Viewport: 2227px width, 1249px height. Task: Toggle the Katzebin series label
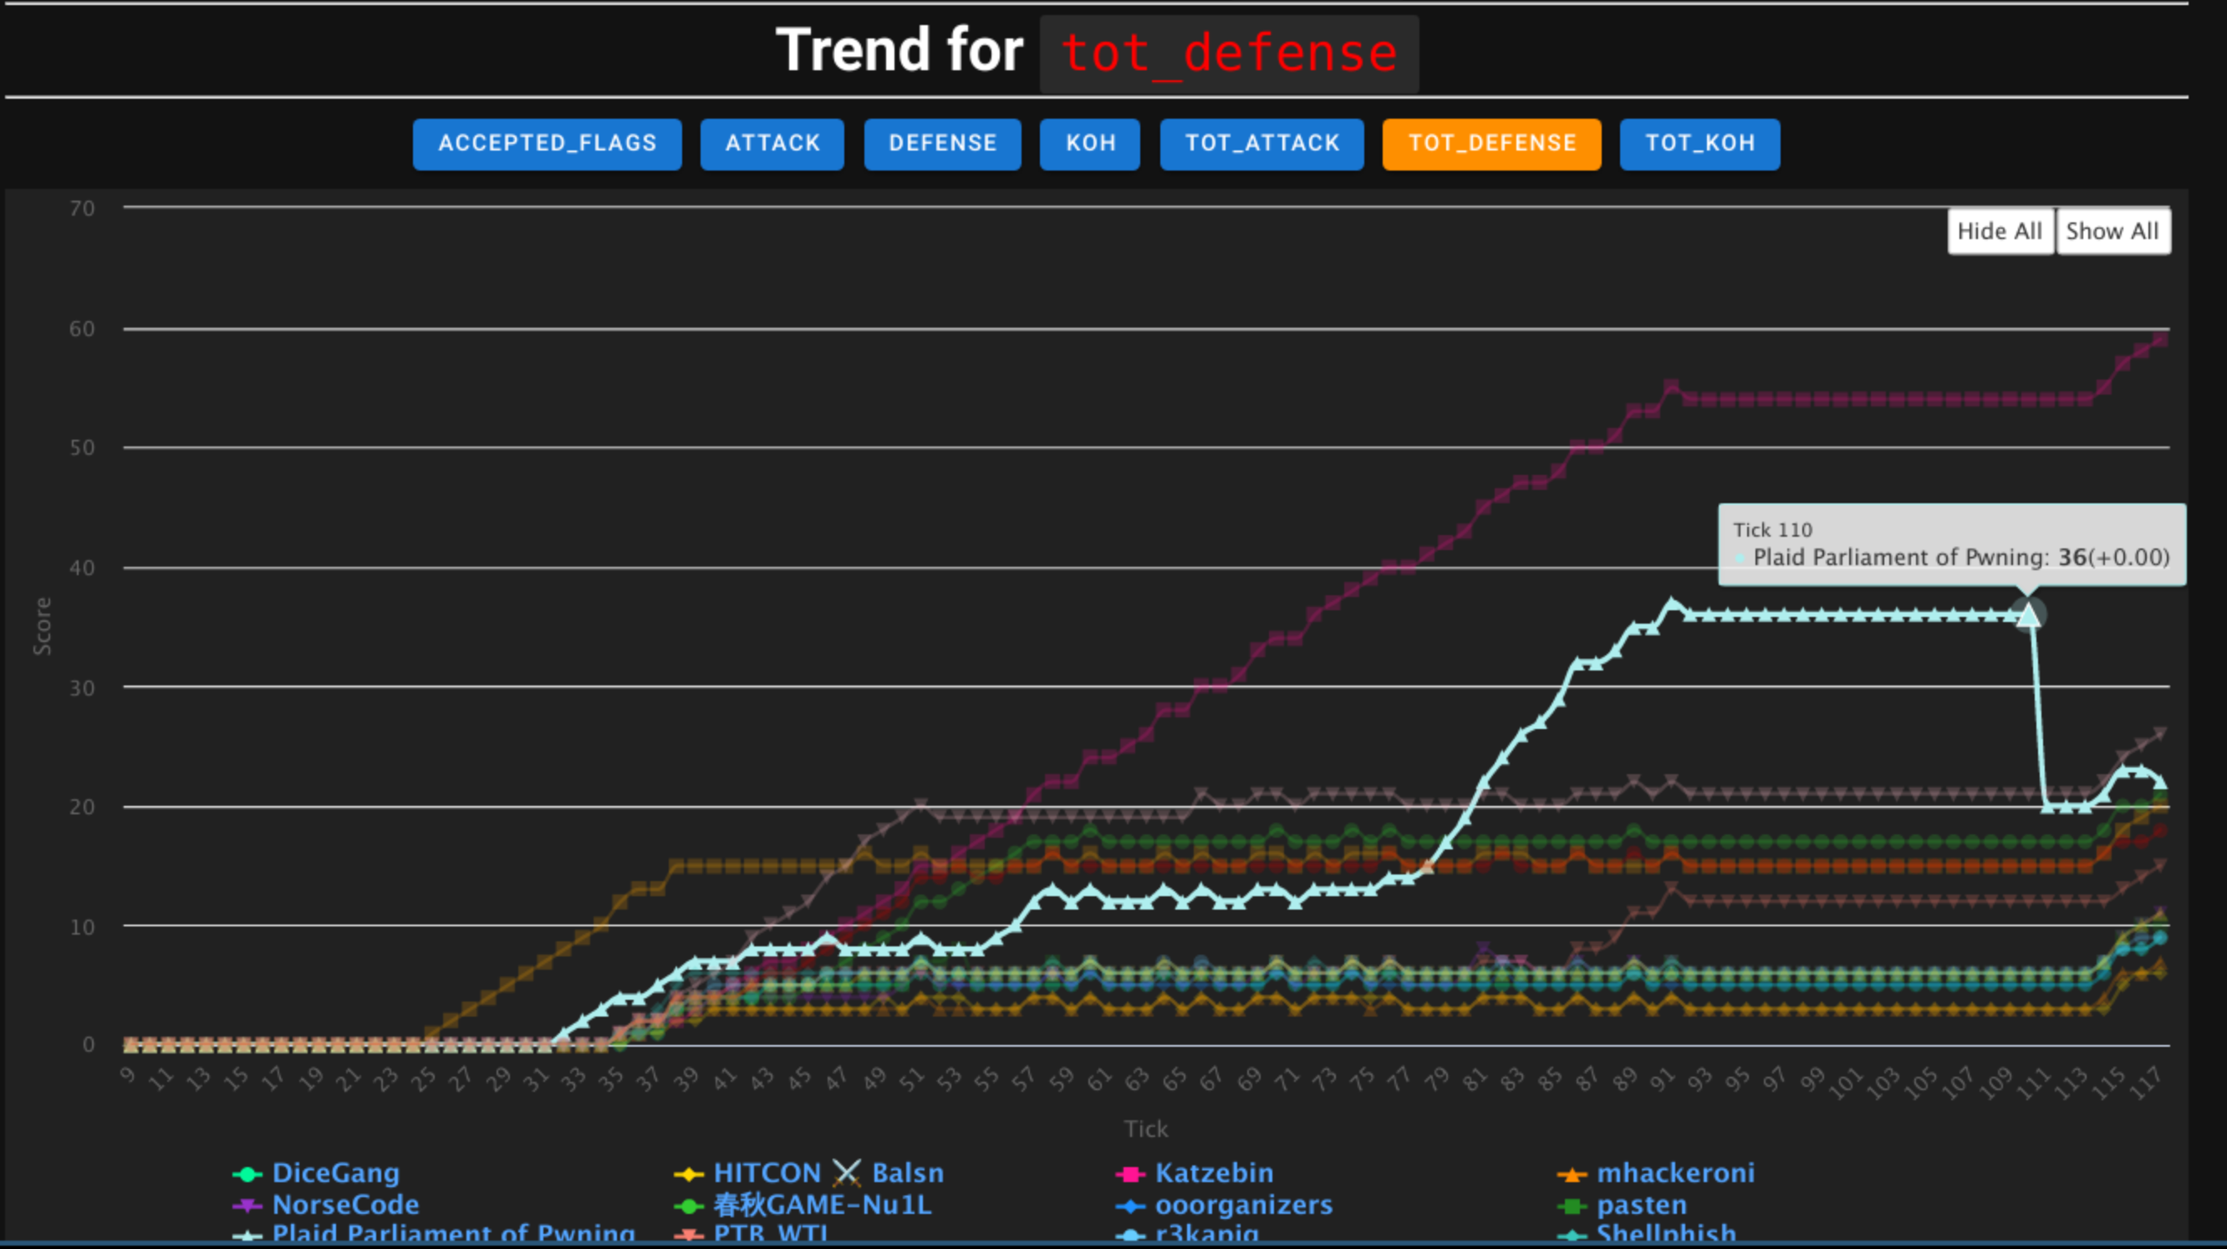click(1214, 1173)
